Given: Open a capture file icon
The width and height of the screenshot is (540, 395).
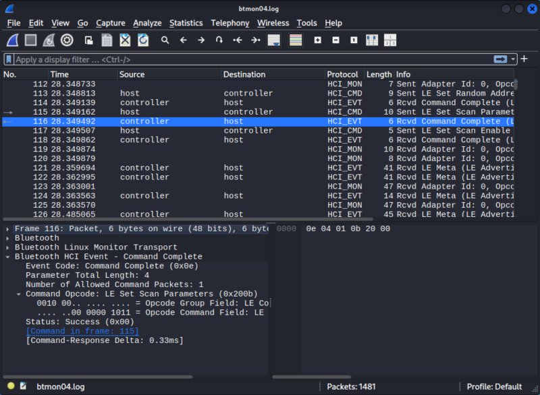Looking at the screenshot, I should [x=89, y=40].
